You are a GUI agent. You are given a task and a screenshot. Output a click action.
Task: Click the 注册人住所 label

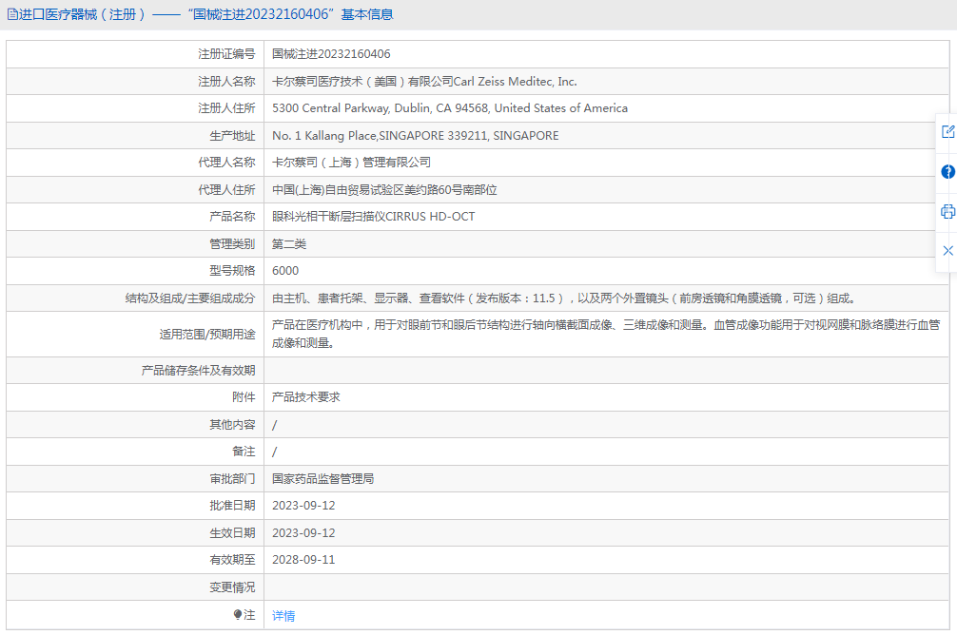[226, 108]
